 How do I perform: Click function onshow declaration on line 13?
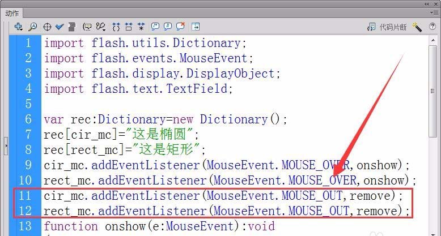pyautogui.click(x=159, y=226)
